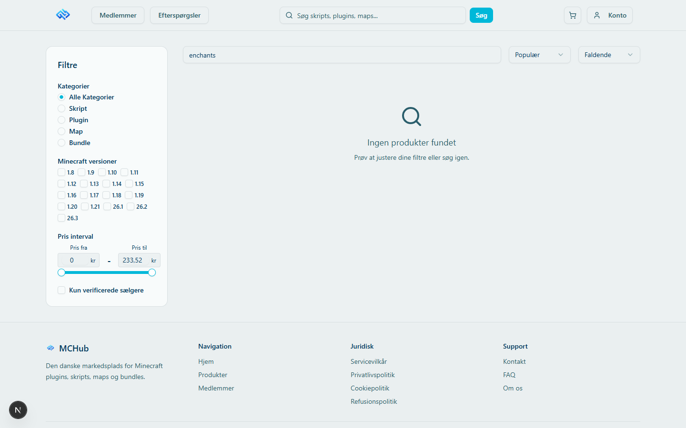Click the Next.js dev tools badge

[x=18, y=410]
